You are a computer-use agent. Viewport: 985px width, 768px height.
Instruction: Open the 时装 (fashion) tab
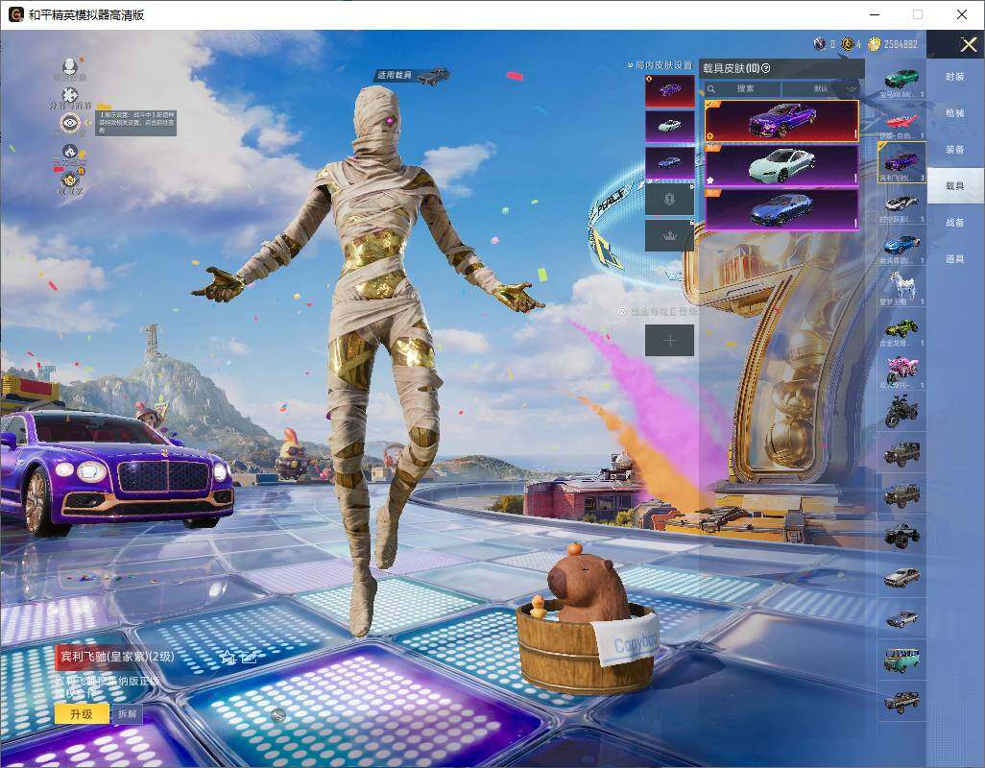[x=955, y=77]
